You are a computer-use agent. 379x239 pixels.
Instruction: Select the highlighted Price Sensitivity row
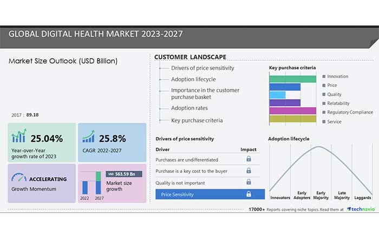(x=210, y=194)
